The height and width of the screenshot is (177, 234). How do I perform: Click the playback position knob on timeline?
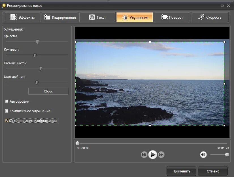click(77, 143)
